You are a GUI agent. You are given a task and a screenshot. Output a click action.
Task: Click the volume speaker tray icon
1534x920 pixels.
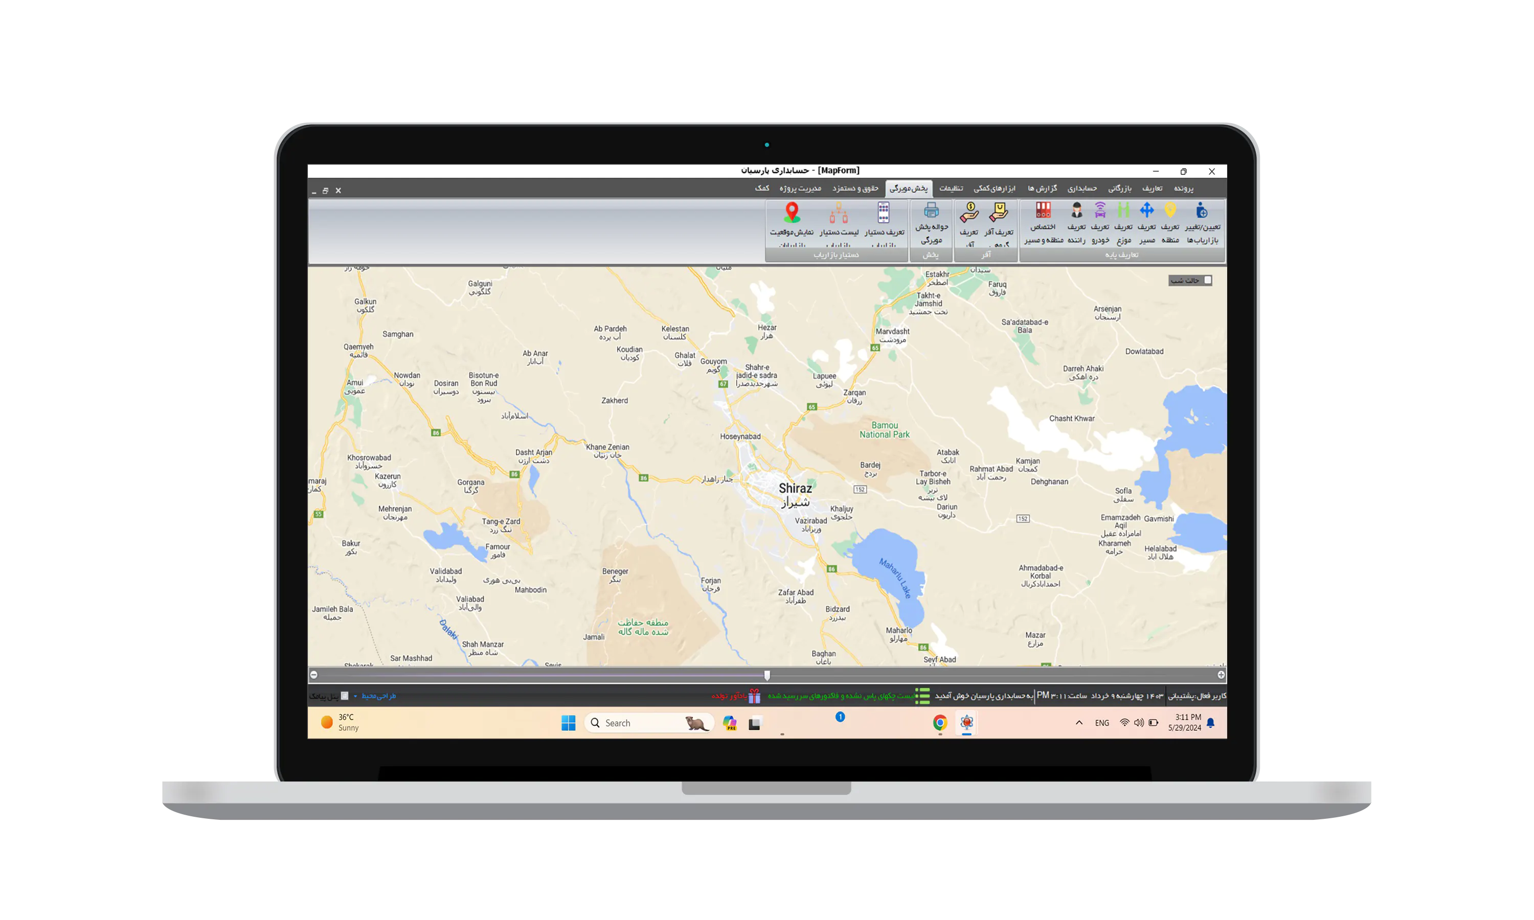point(1138,723)
